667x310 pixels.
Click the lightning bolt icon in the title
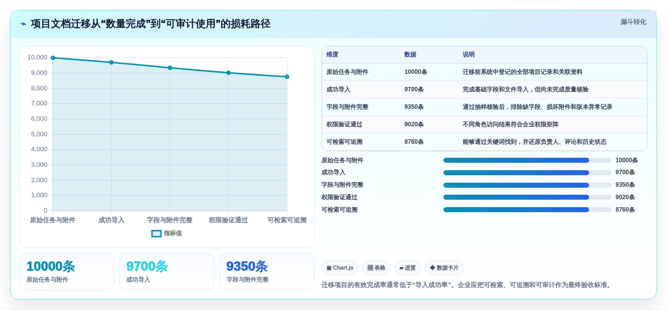[23, 24]
